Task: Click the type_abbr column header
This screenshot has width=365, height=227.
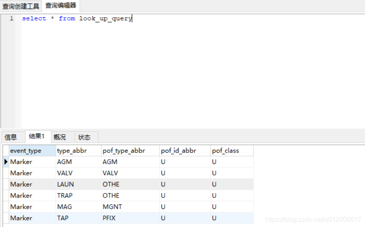Action: tap(78, 151)
